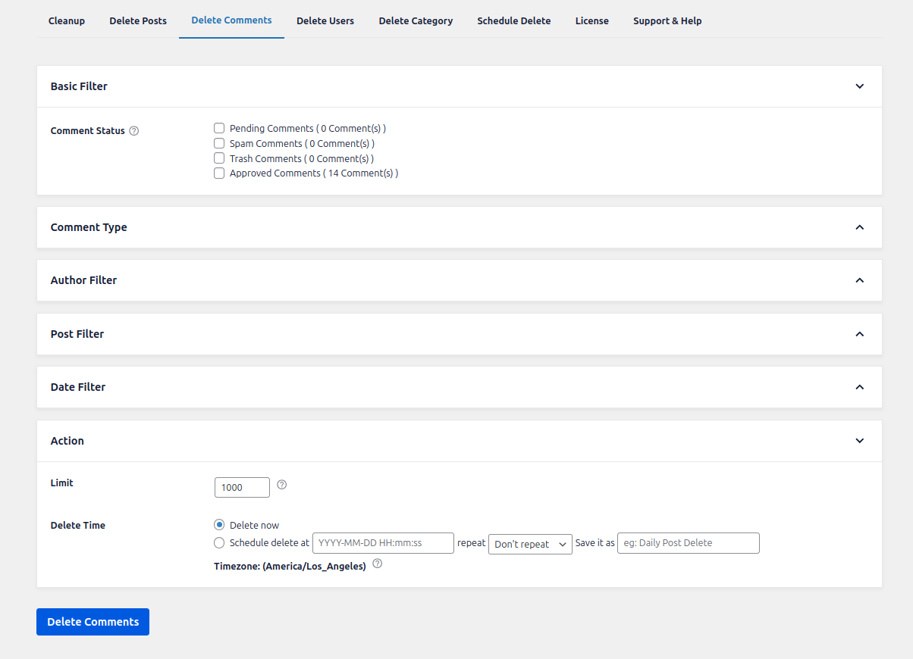Screen dimensions: 913x659
Task: Go to Support & Help
Action: (667, 20)
